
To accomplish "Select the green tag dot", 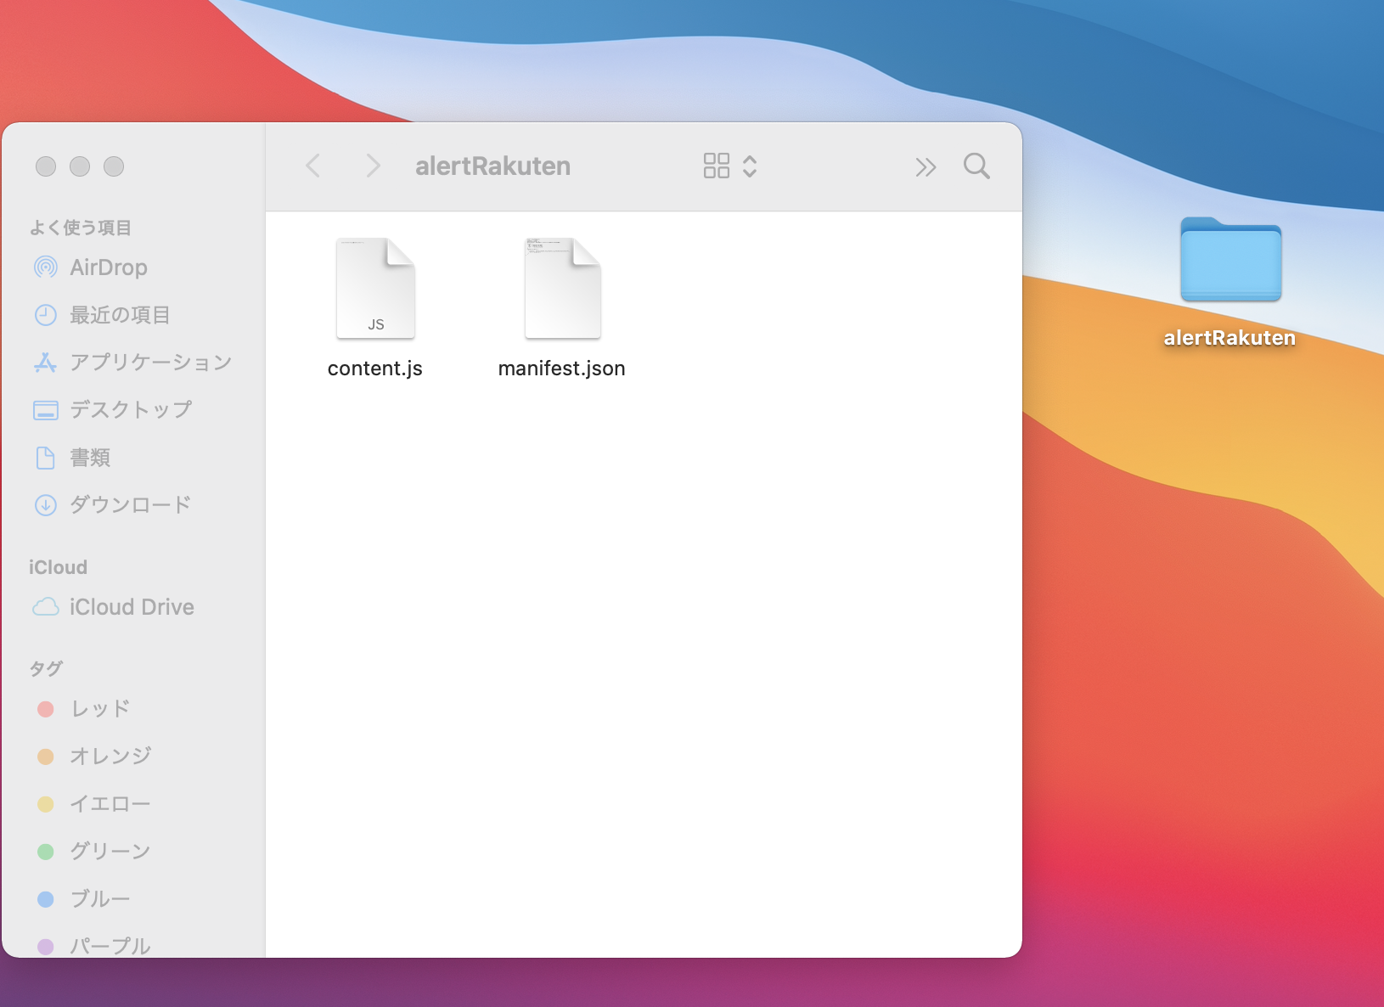I will click(46, 852).
